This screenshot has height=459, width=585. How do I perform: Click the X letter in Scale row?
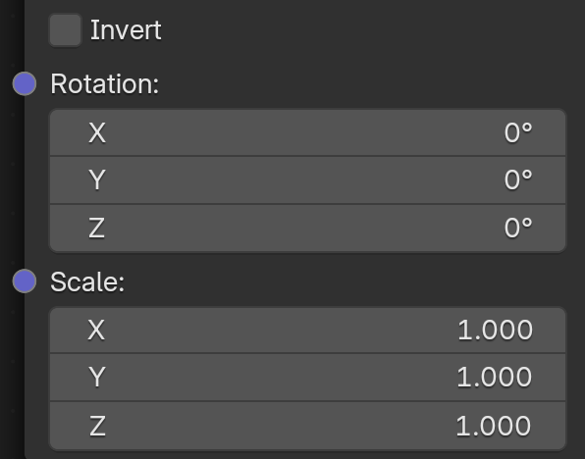click(x=96, y=330)
